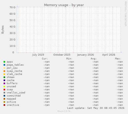Click the shmem dark green swatch

[4, 77]
